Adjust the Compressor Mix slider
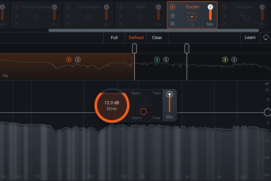Screen dimensions: 271x181 click(x=106, y=13)
